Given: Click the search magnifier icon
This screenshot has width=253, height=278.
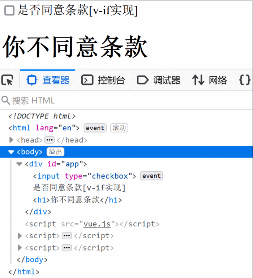Looking at the screenshot, I should point(6,100).
